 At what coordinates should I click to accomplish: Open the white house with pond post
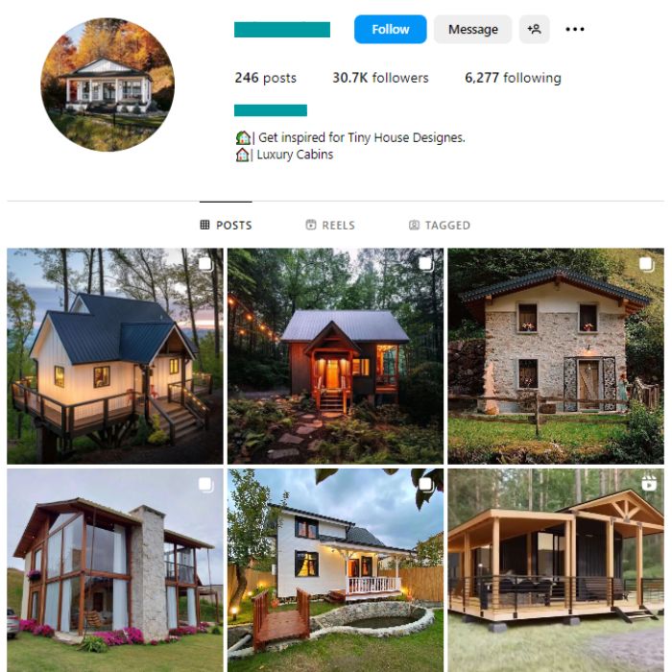[x=335, y=570]
